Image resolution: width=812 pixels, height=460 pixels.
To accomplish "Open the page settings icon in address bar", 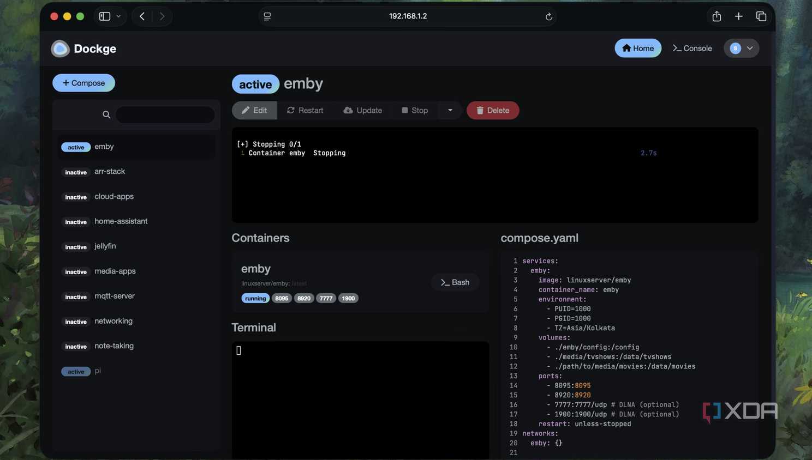I will [267, 16].
